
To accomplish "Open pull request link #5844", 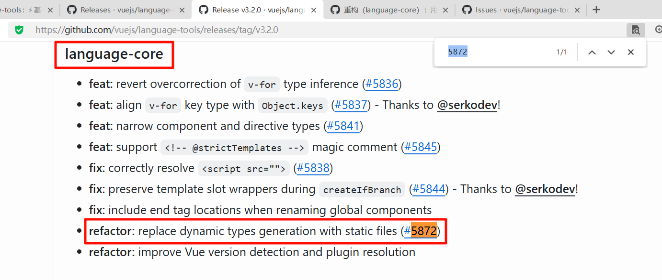I will (429, 189).
